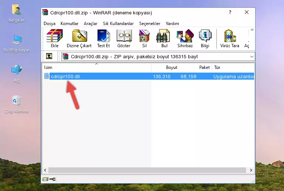This screenshot has height=191, width=284.
Task: Open the Göster view icon
Action: point(124,38)
